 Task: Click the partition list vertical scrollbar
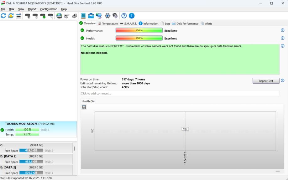pyautogui.click(x=75, y=148)
